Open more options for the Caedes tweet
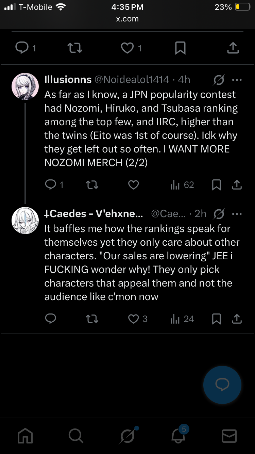 [x=237, y=214]
